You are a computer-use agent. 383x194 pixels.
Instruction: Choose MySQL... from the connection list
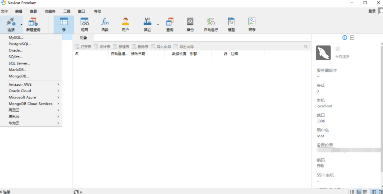tap(31, 38)
